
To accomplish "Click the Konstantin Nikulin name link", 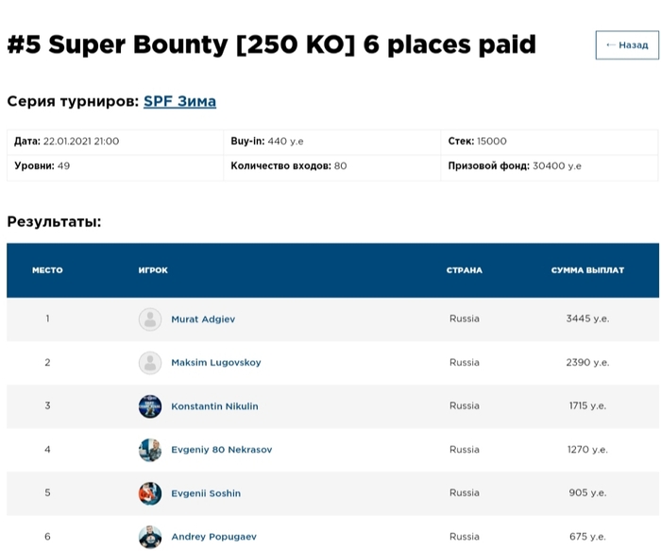I will tap(214, 406).
